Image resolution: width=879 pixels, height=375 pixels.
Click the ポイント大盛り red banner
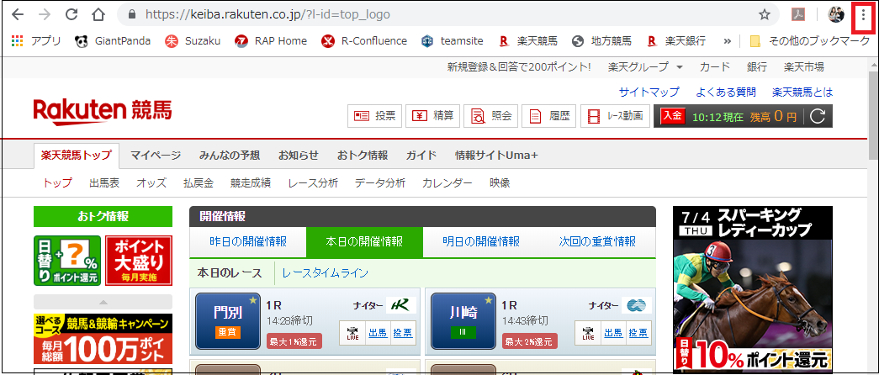[139, 261]
